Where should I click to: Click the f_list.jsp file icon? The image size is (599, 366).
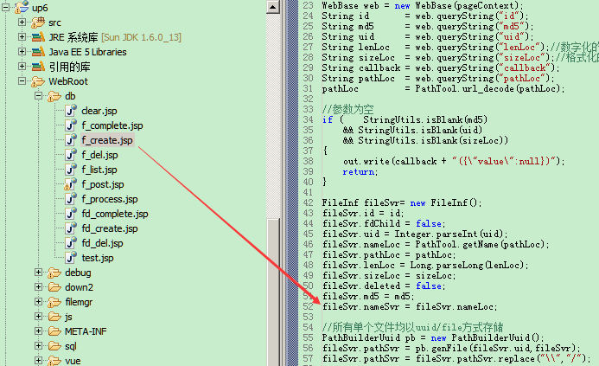pyautogui.click(x=71, y=170)
